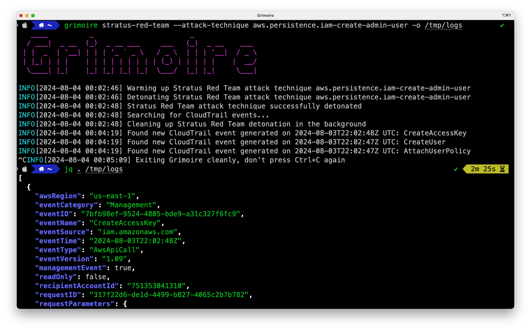Click the underlined /tmp/logs path in grimoire command
This screenshot has width=531, height=331.
[x=443, y=25]
